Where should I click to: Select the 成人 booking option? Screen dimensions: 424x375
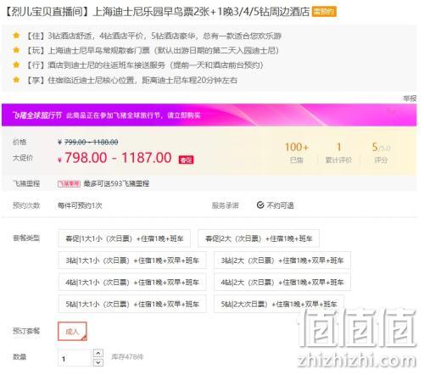point(72,331)
